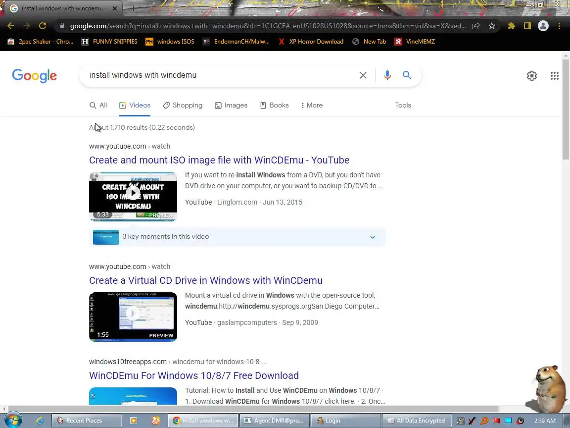Click the taskbar clock showing 2:39 AM
The height and width of the screenshot is (428, 570).
[x=545, y=421]
